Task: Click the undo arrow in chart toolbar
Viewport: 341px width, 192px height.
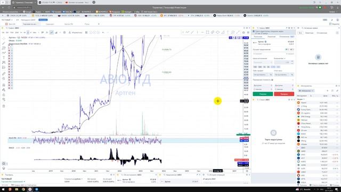Action: 103,33
